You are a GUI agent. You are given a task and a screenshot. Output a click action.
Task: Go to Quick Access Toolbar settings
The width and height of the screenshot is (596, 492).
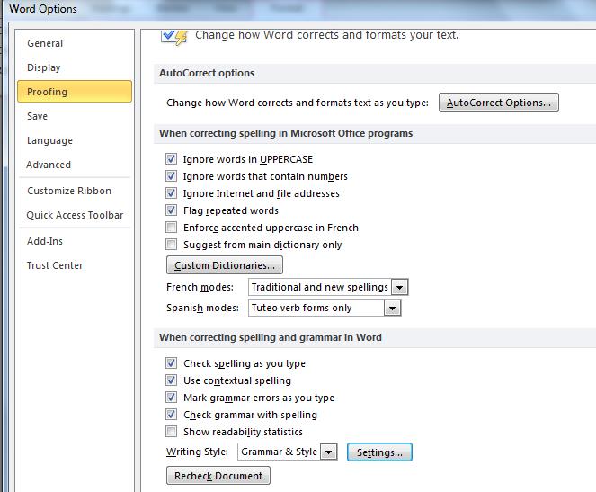pyautogui.click(x=75, y=215)
